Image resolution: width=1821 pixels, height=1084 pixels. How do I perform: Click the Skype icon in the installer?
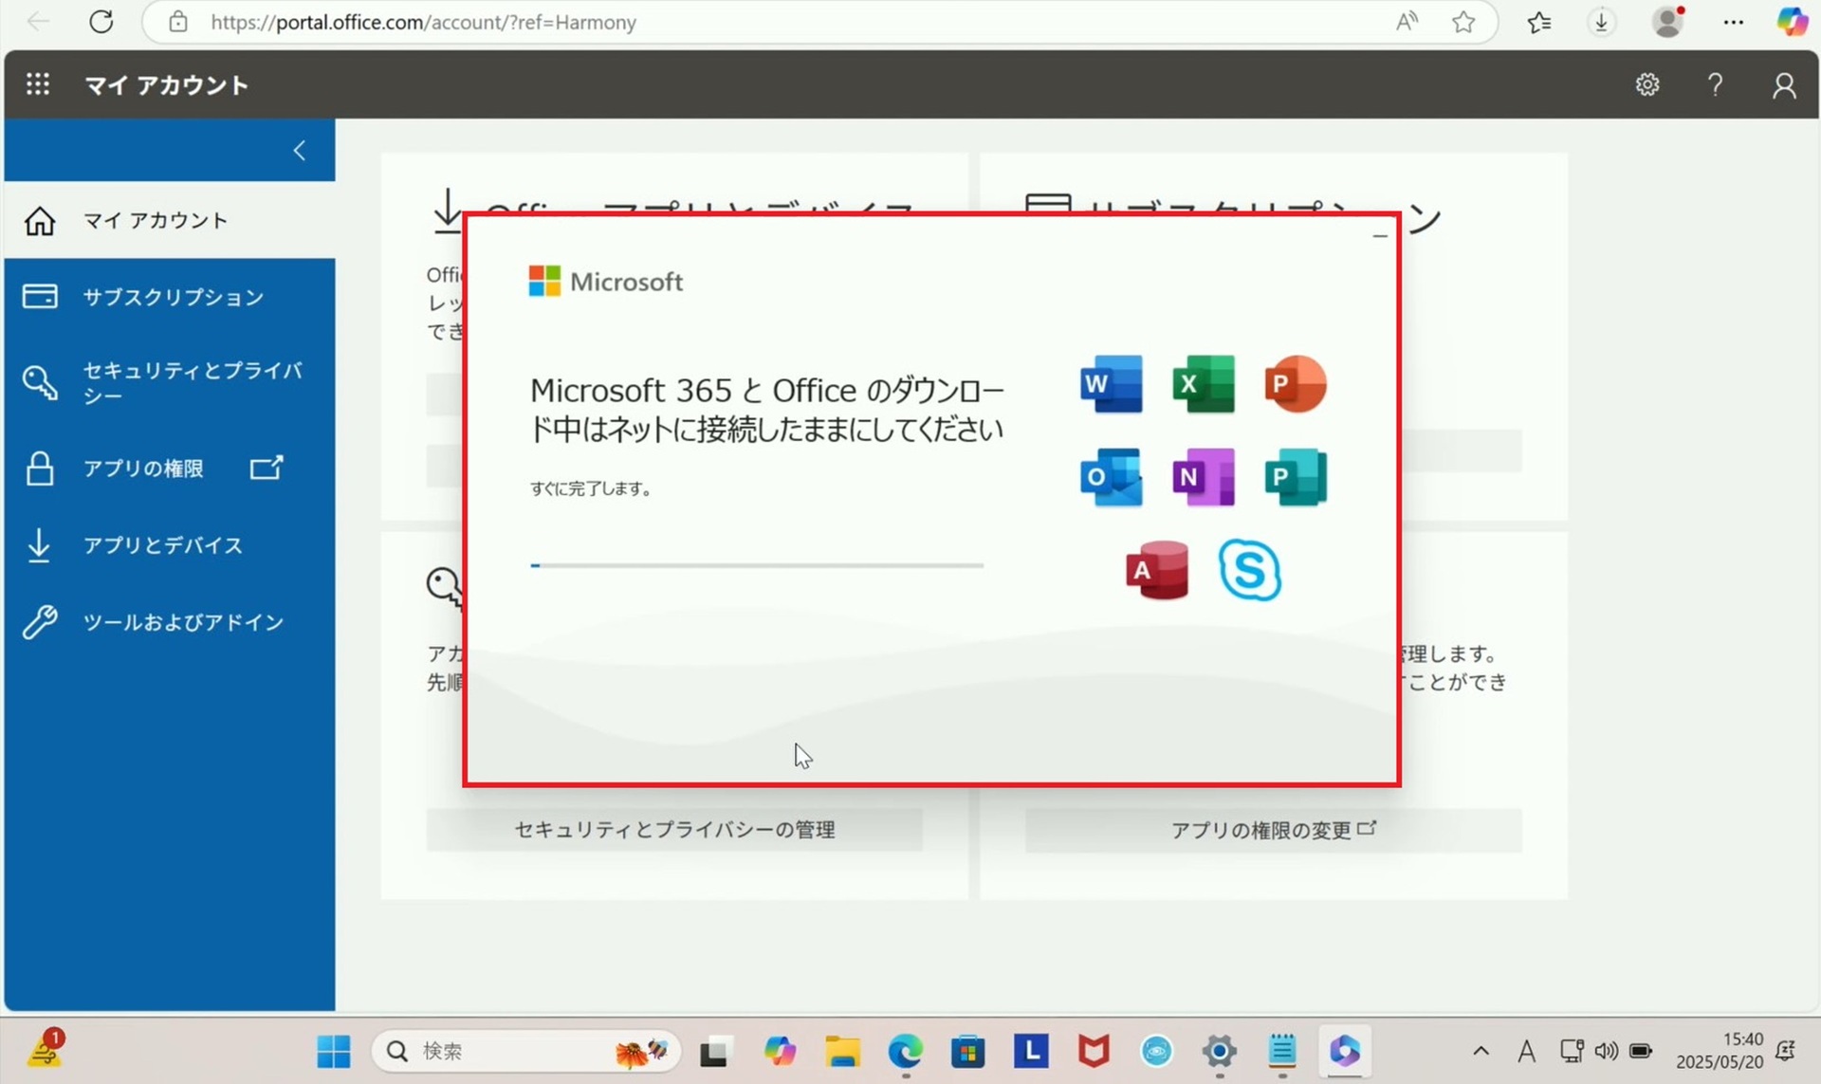click(x=1249, y=570)
